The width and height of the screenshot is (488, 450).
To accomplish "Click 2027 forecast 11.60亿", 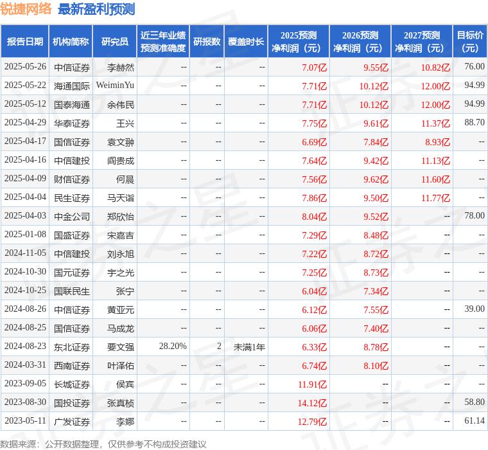I will pyautogui.click(x=436, y=179).
